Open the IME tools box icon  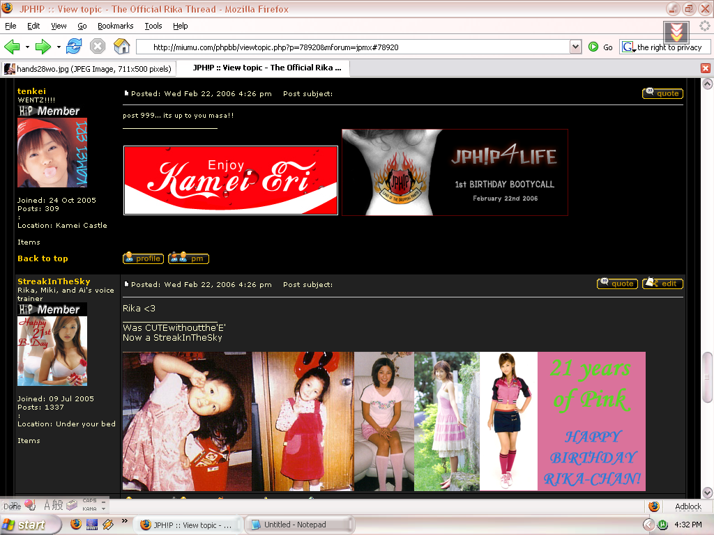pyautogui.click(x=72, y=504)
